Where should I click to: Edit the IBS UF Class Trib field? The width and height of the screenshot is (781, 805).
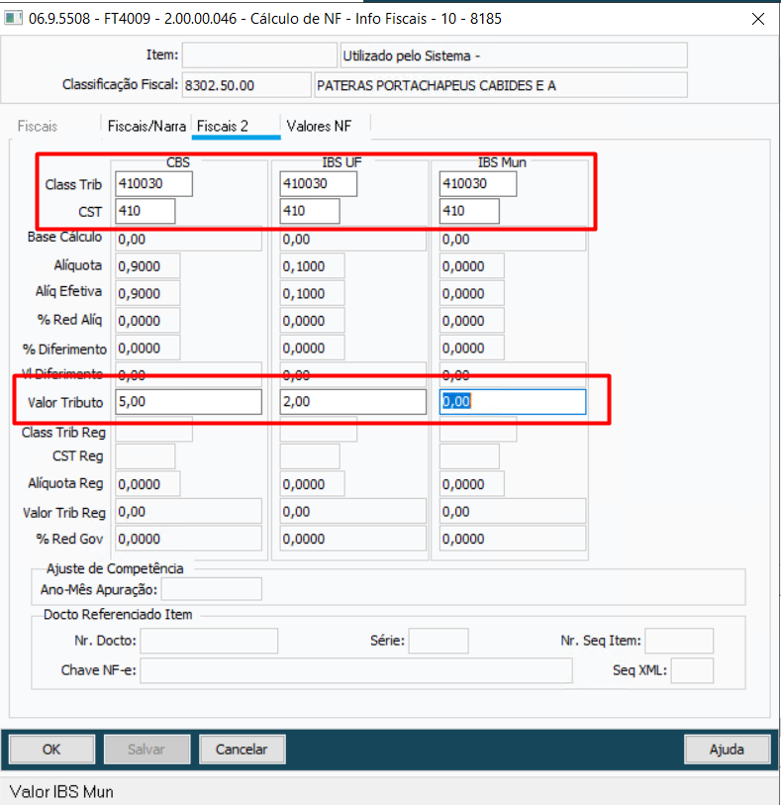[x=318, y=184]
